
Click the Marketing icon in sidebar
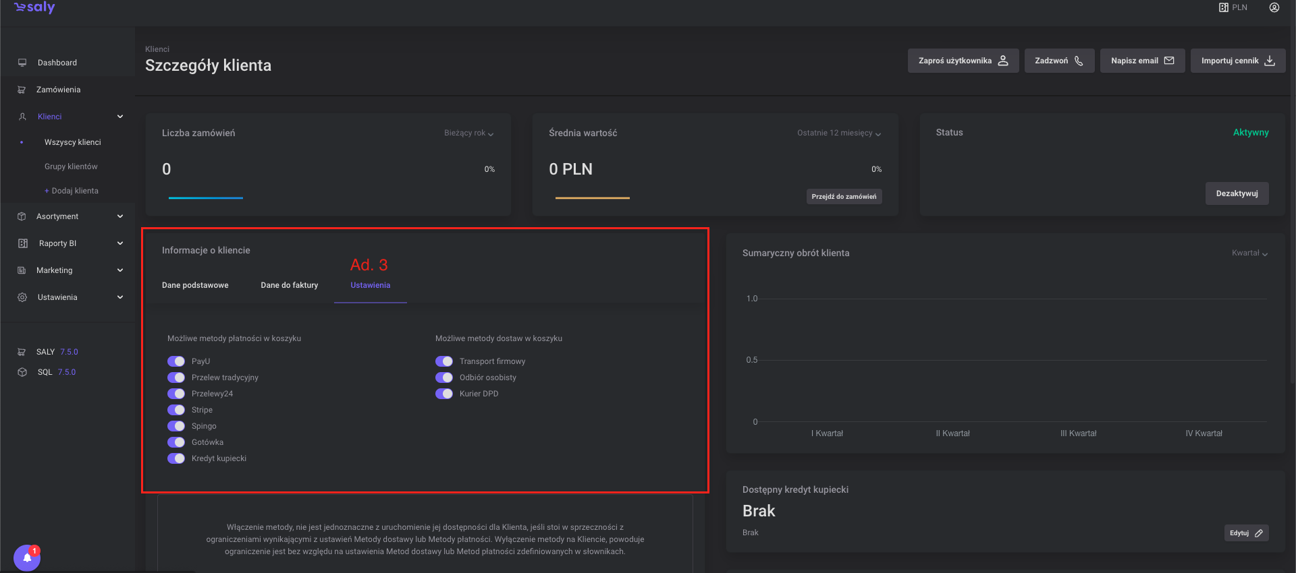pos(22,270)
